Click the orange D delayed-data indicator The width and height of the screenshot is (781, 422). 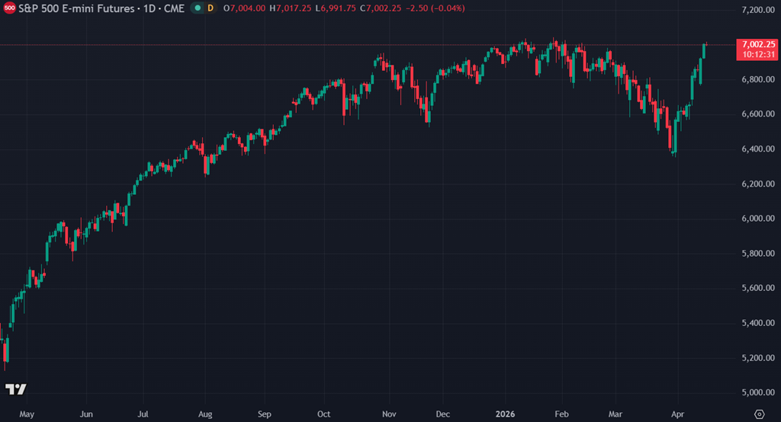(x=211, y=8)
